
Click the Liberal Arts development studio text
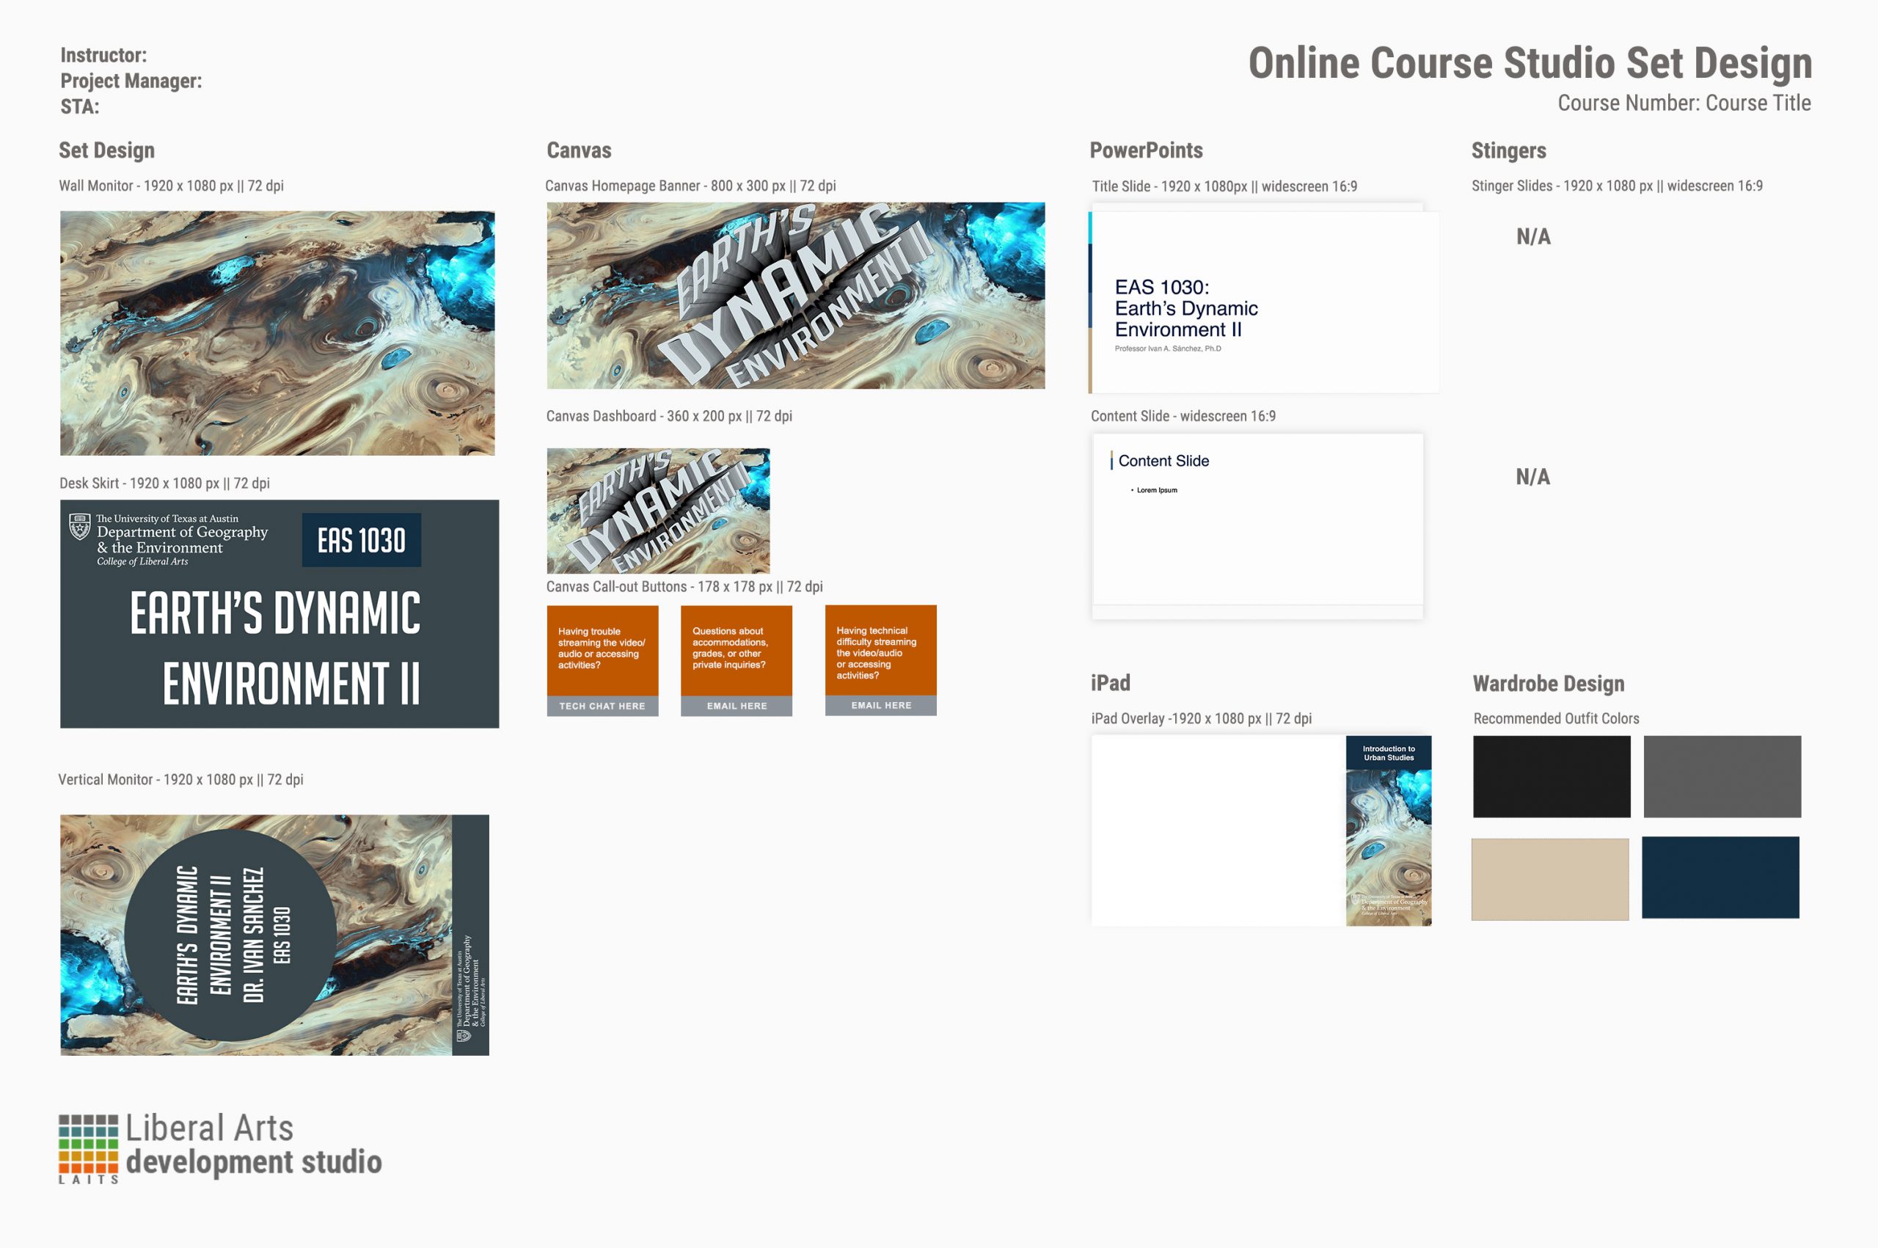[253, 1145]
